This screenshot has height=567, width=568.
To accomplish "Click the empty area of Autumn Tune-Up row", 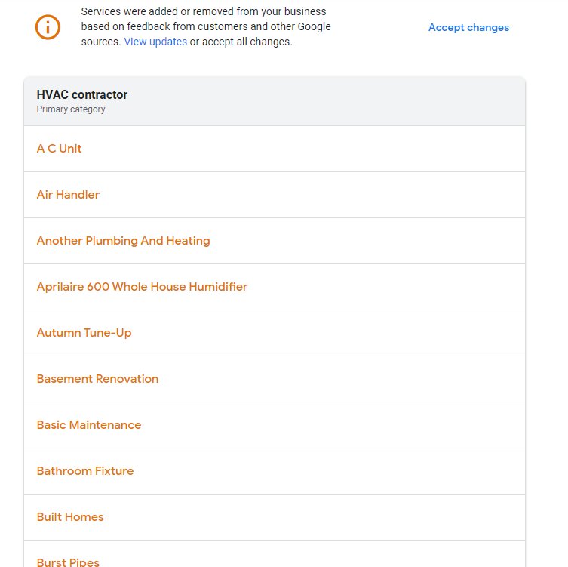I will click(x=326, y=333).
